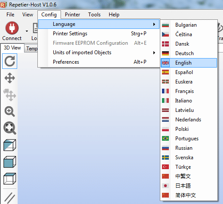
Task: Choose 日本語 Japanese language
Action: (189, 186)
